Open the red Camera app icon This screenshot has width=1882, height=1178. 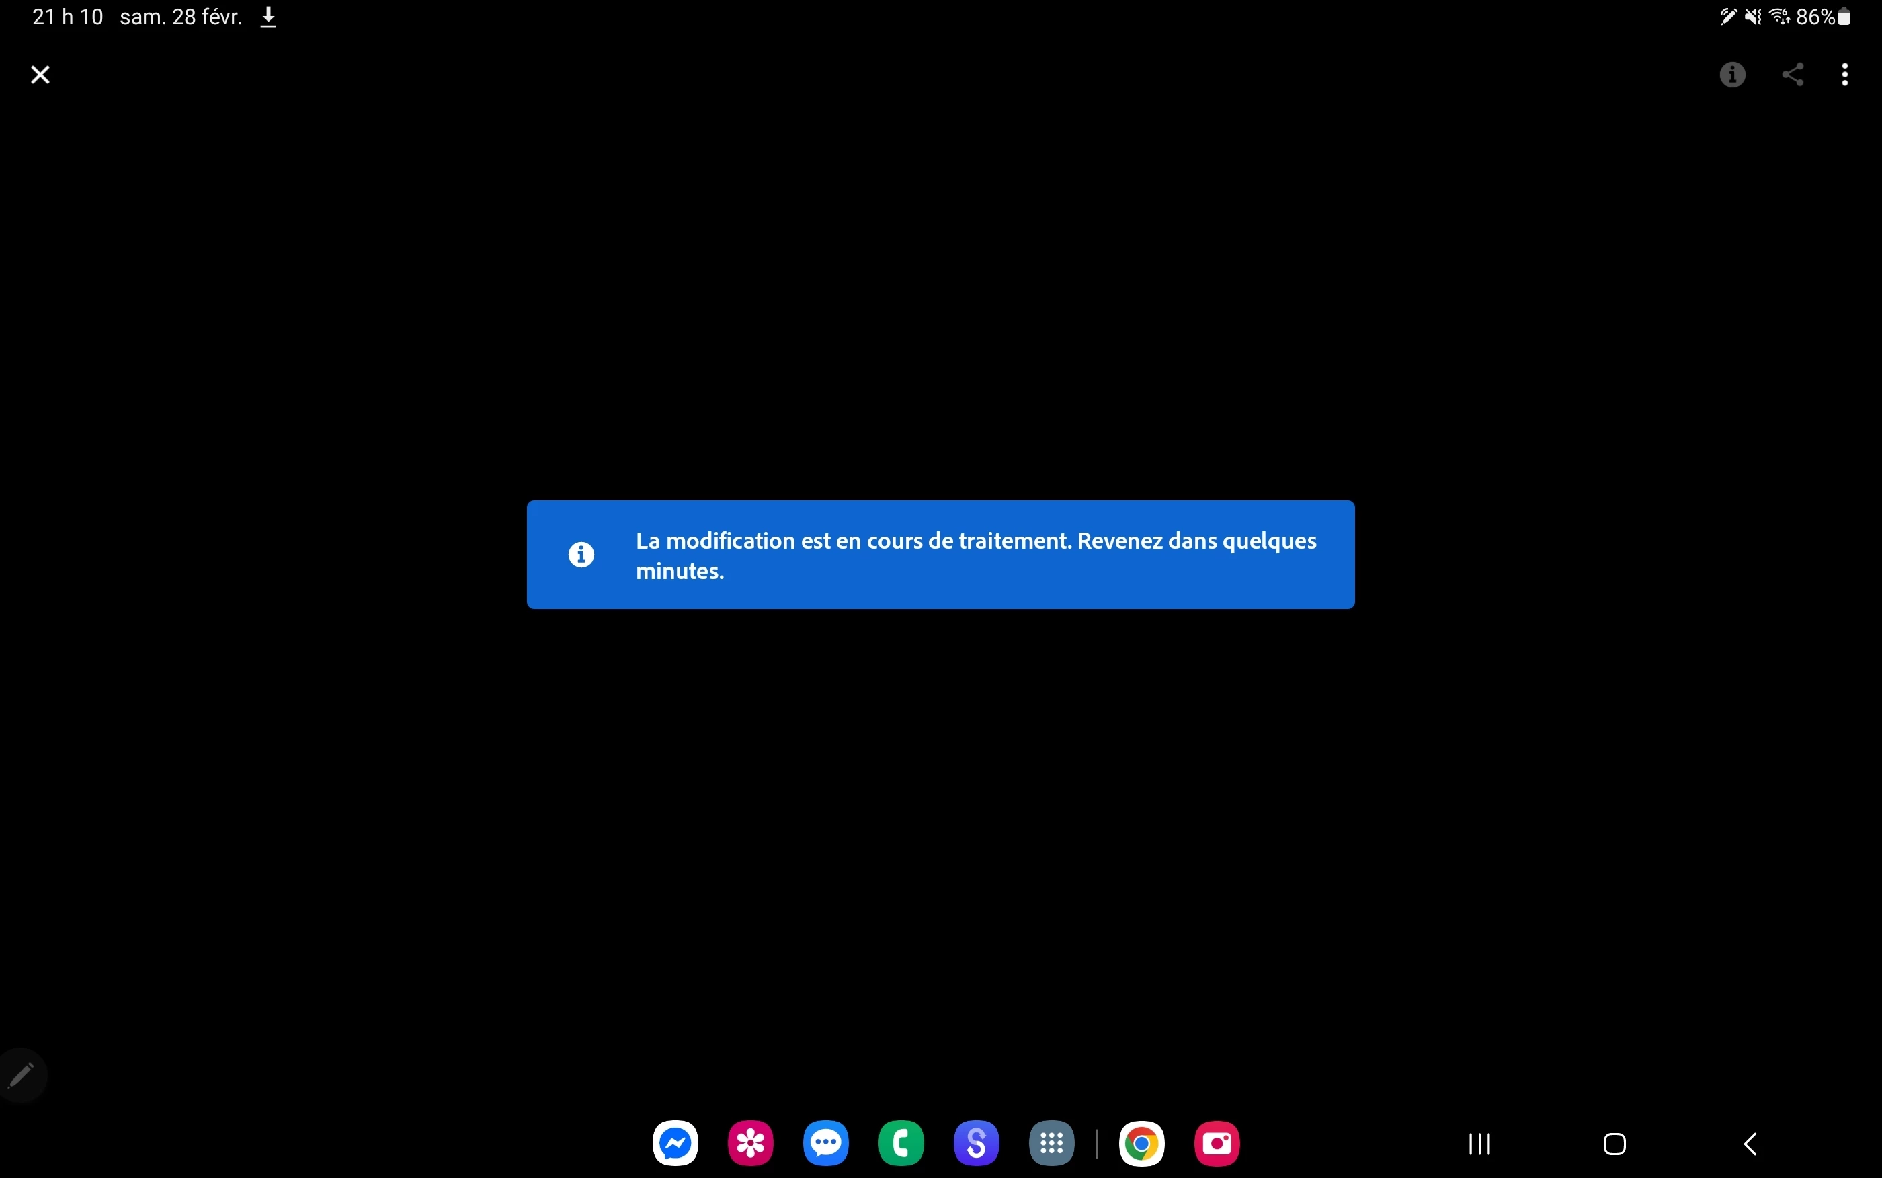[1217, 1143]
